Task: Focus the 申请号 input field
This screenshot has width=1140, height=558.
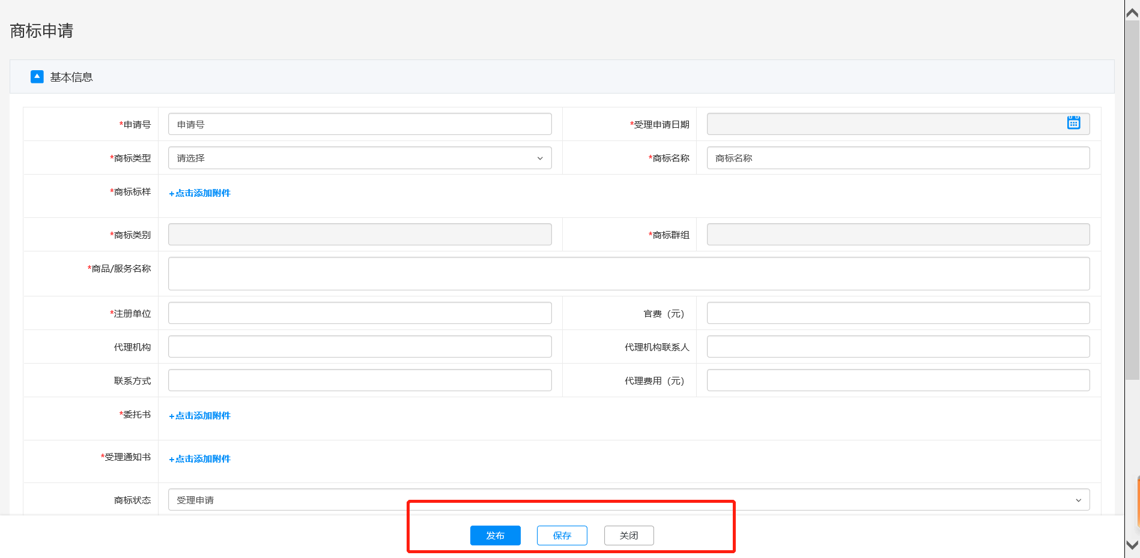Action: pyautogui.click(x=359, y=124)
